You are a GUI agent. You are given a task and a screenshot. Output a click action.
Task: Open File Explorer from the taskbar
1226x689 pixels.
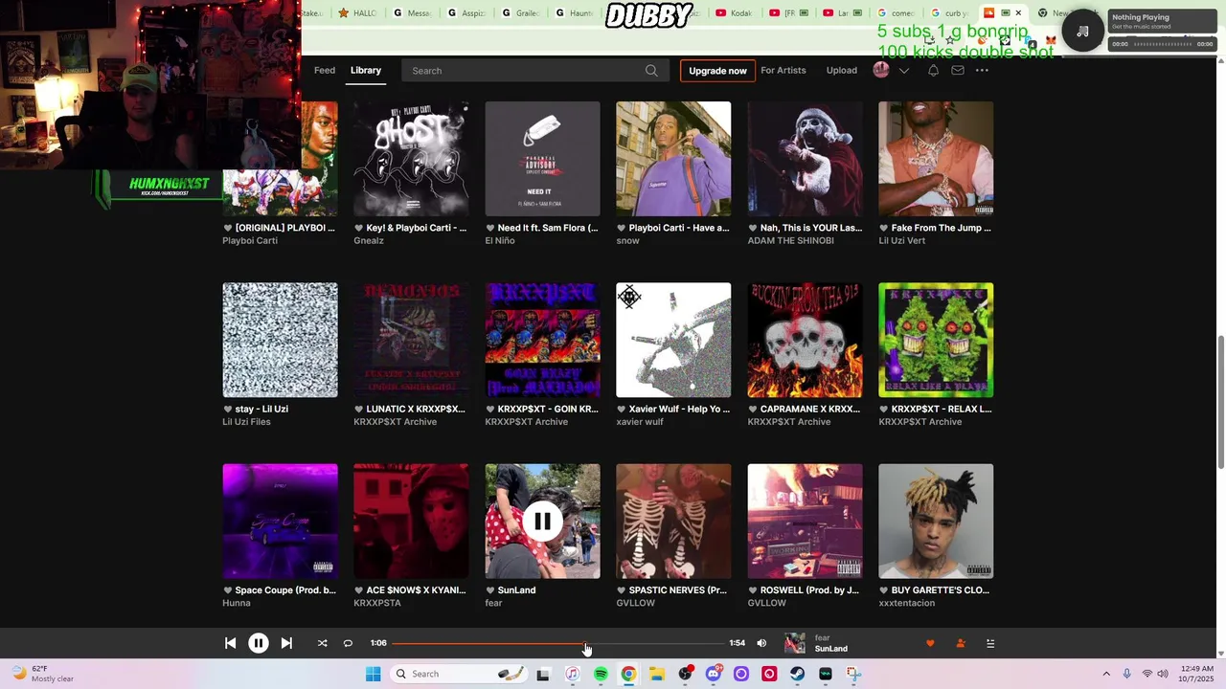pos(657,674)
